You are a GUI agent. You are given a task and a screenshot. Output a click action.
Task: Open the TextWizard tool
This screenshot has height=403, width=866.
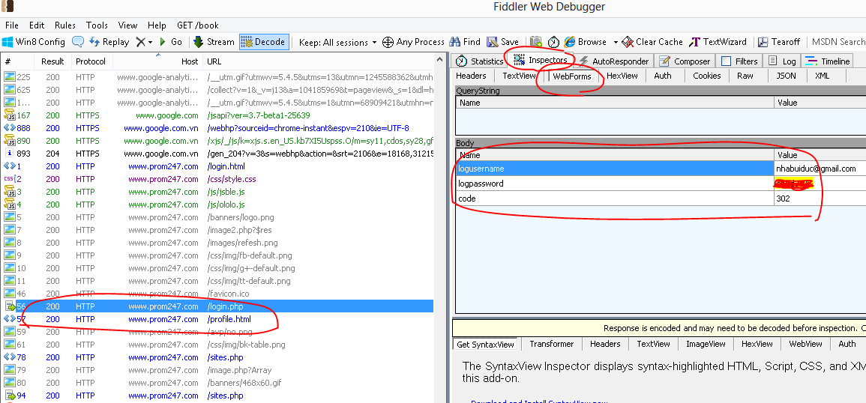click(x=718, y=42)
